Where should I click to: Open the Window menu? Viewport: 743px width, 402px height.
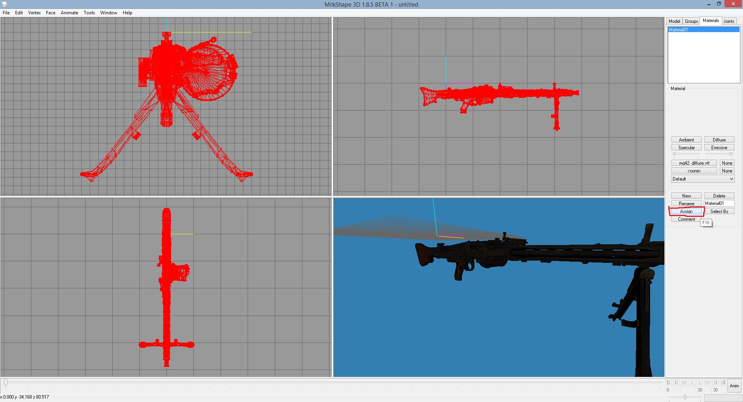click(x=109, y=13)
